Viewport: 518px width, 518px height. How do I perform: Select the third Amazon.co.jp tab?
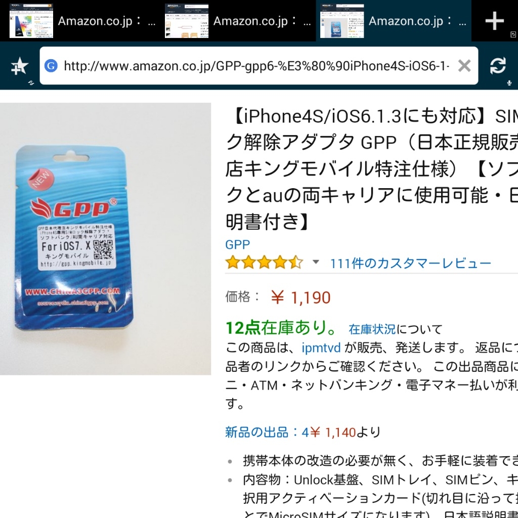click(x=394, y=21)
